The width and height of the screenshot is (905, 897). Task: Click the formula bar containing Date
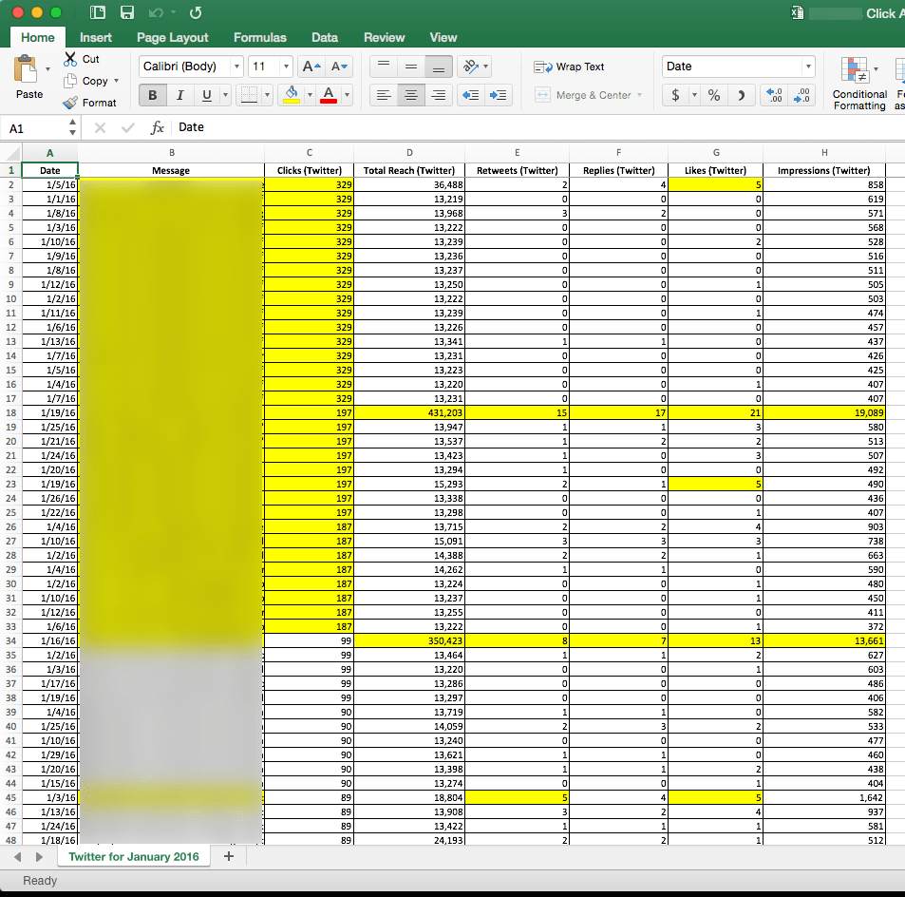(539, 127)
